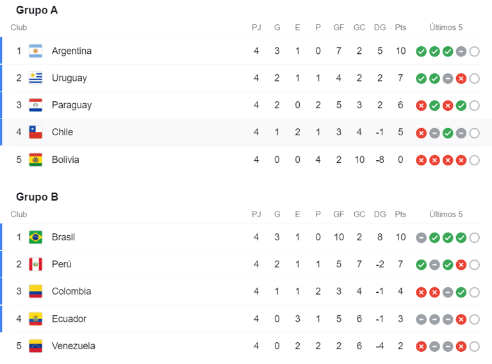
Task: Click the Venezuela flag icon
Action: point(35,346)
